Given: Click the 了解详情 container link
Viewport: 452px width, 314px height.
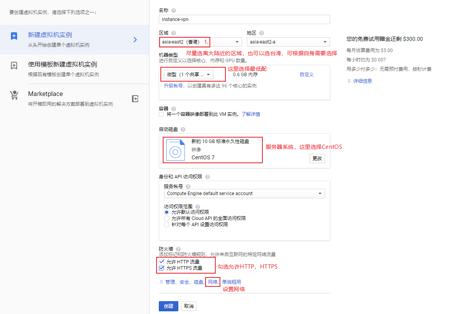Looking at the screenshot, I should (251, 114).
